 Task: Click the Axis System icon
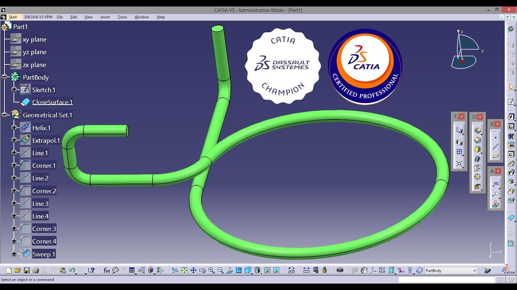pyautogui.click(x=373, y=270)
